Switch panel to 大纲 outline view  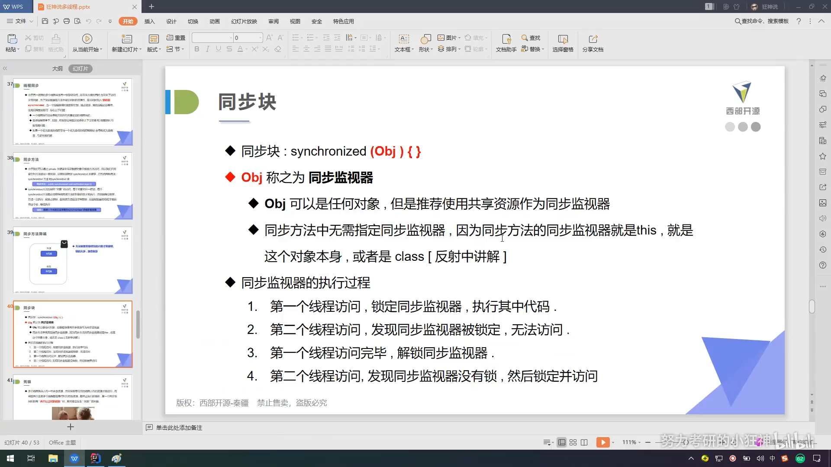[x=57, y=68]
